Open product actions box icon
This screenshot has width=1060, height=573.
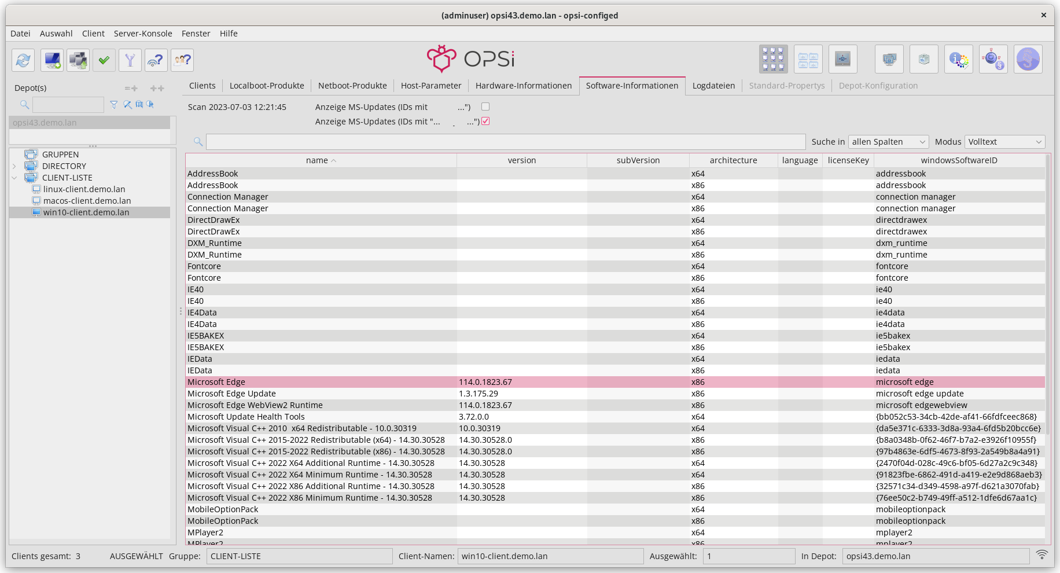924,59
